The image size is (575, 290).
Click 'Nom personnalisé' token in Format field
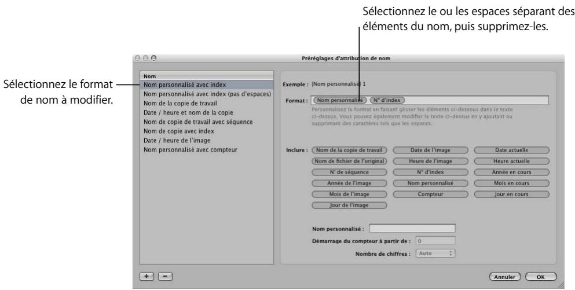coord(340,100)
